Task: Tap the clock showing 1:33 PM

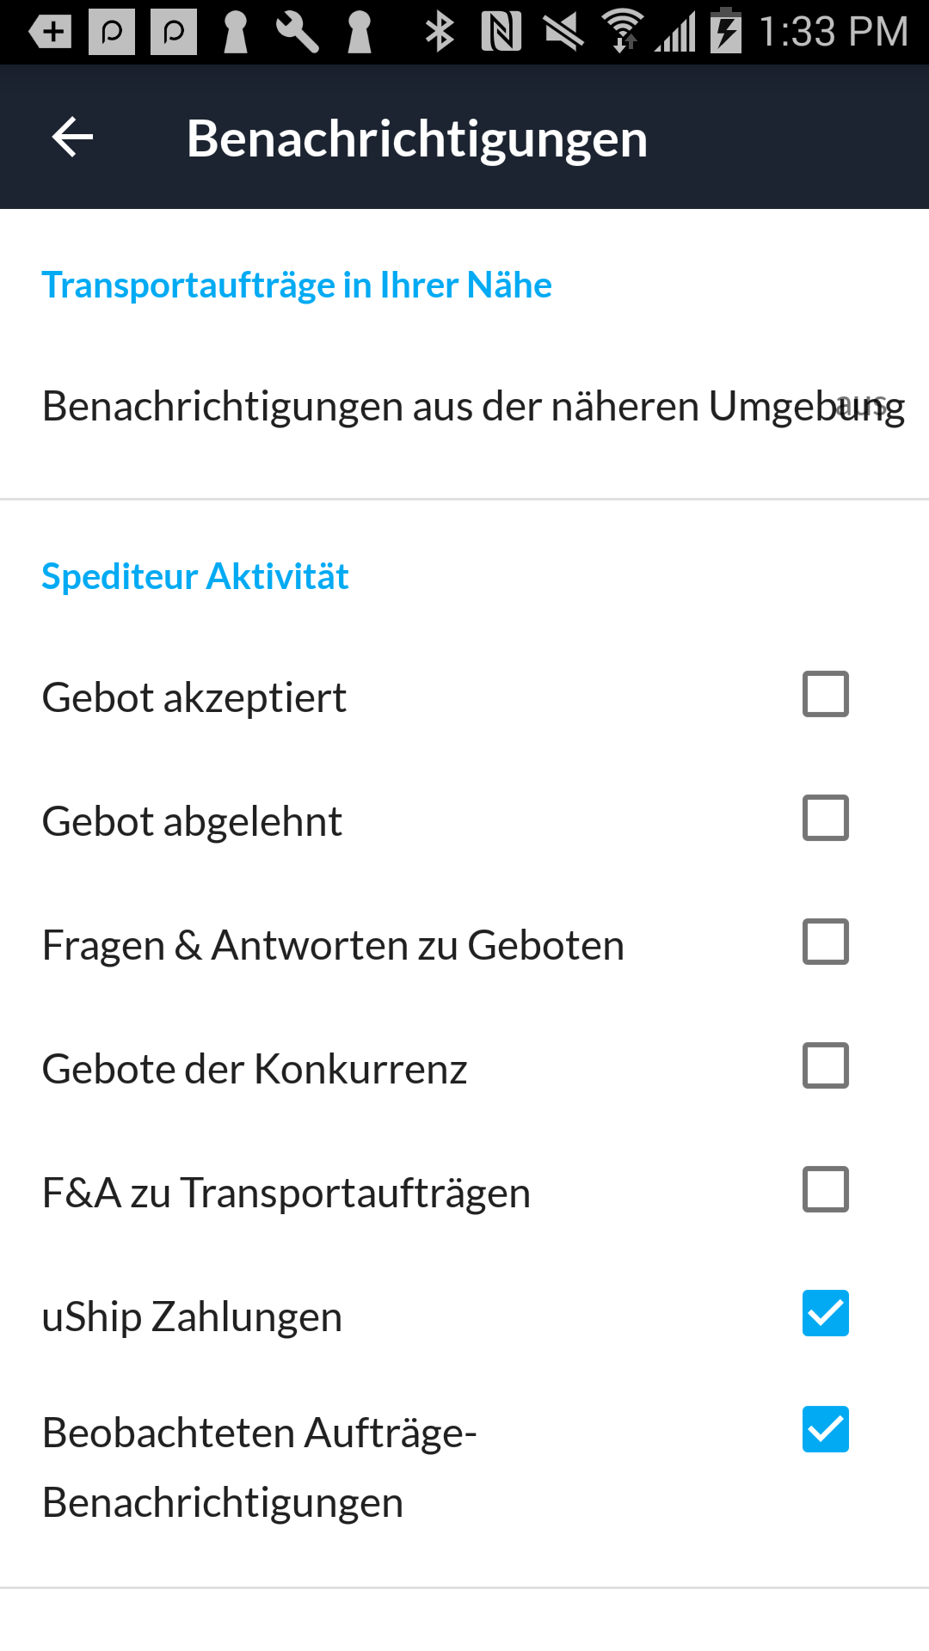Action: click(833, 32)
